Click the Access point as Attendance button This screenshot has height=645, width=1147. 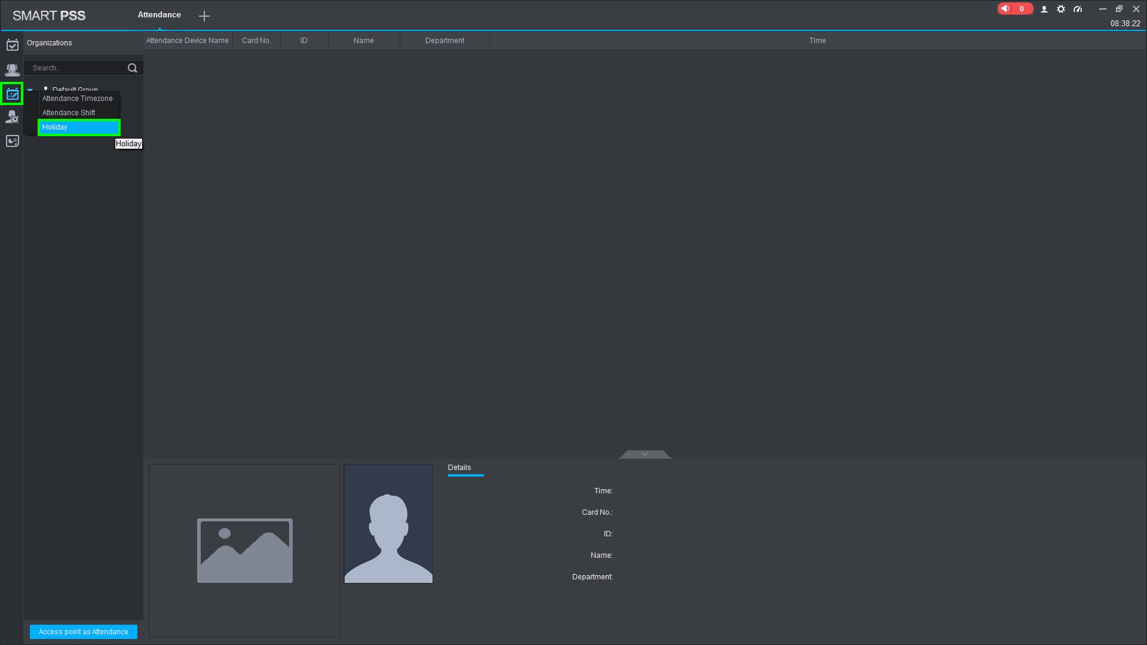point(84,632)
